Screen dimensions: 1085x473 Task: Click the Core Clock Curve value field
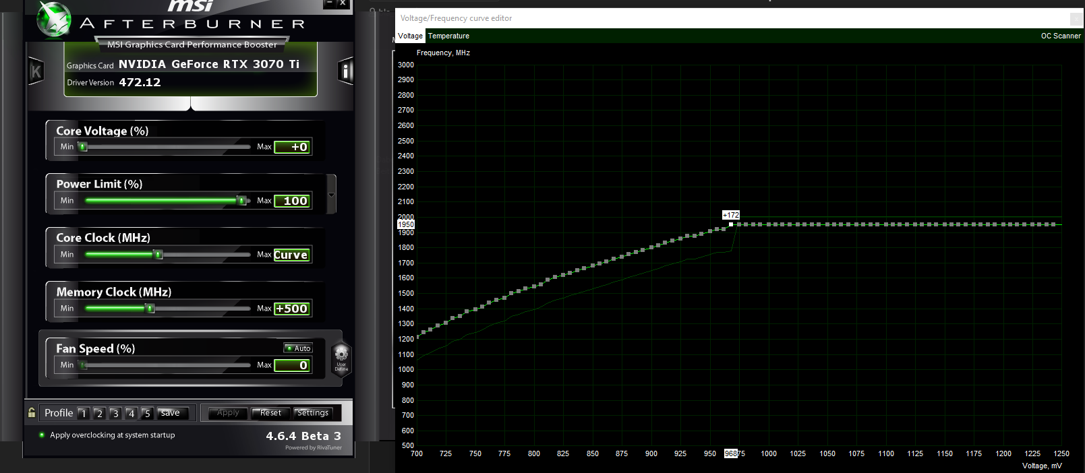click(x=293, y=255)
